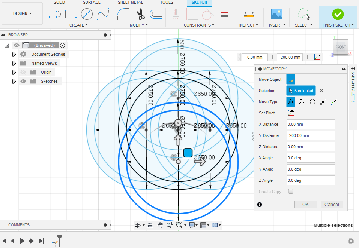Screen dimensions: 359x248
Task: Select the Line tool in the Create group
Action: 55,14
